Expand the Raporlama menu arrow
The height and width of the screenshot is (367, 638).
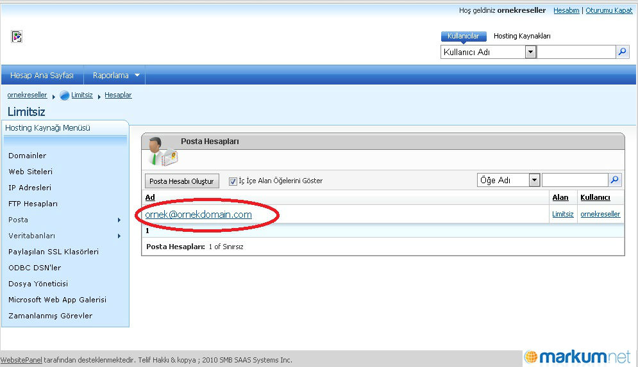click(137, 75)
